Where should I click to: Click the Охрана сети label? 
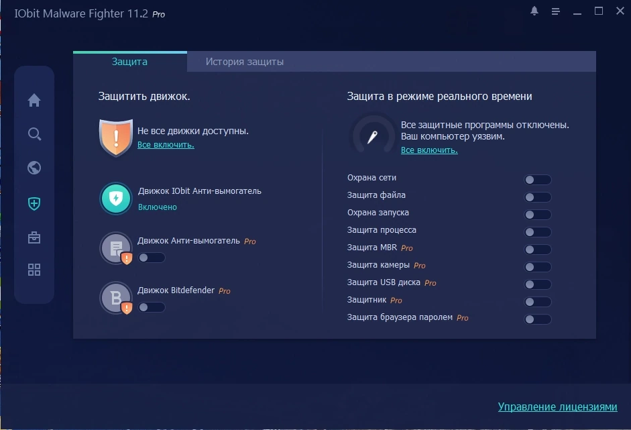tap(371, 178)
